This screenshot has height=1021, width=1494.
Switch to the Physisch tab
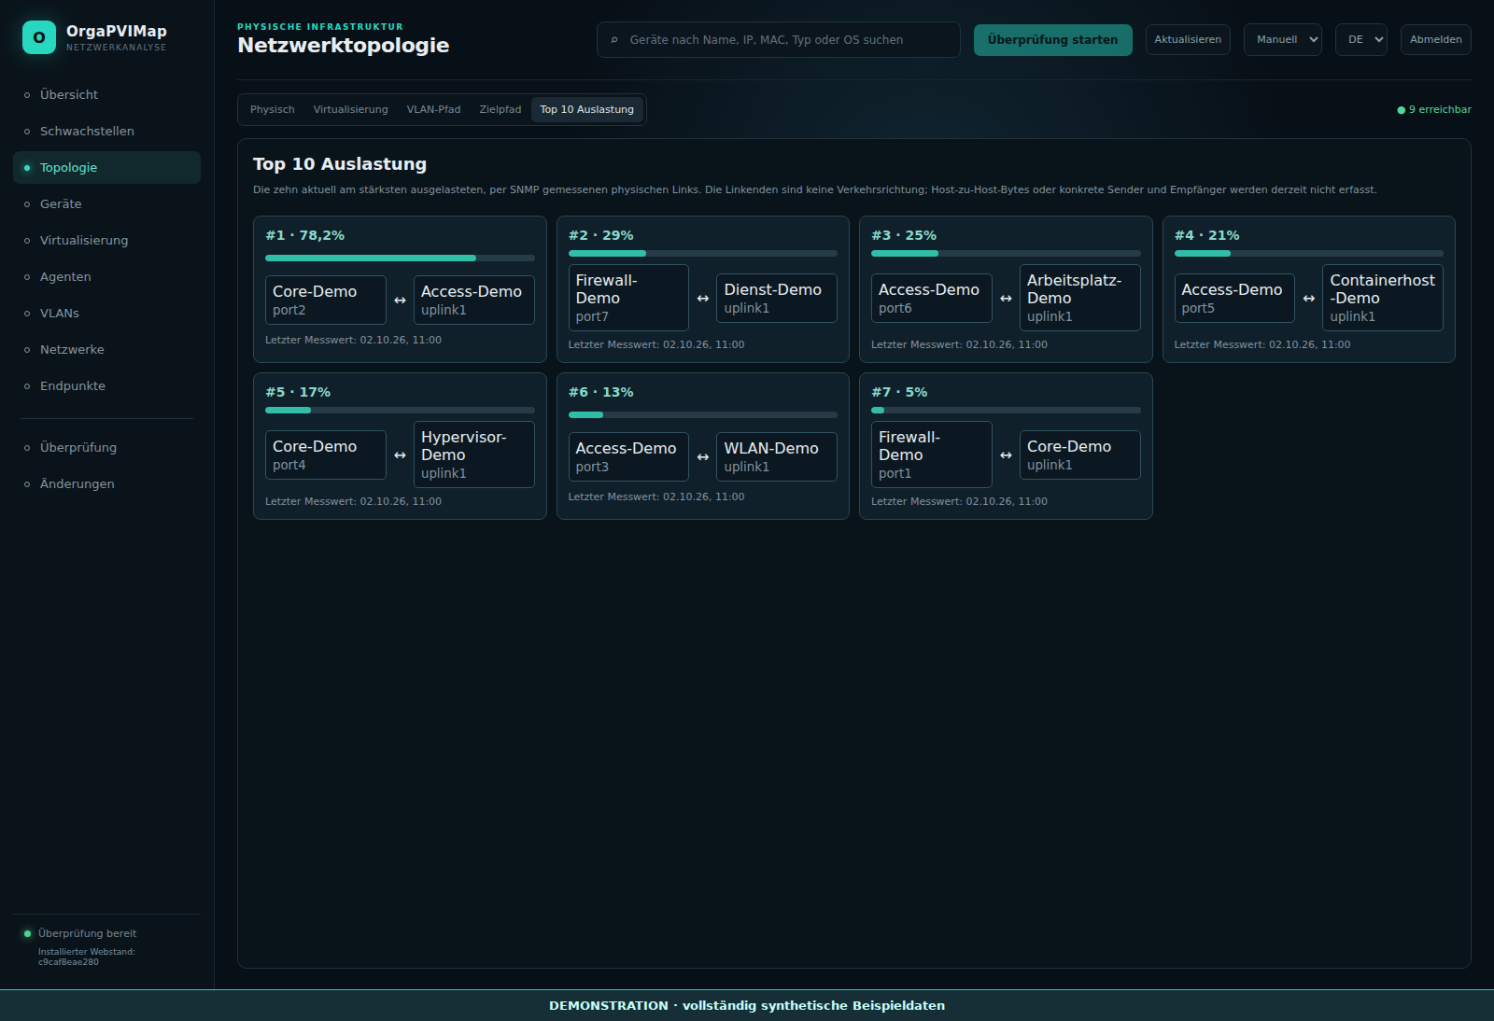[x=273, y=109]
